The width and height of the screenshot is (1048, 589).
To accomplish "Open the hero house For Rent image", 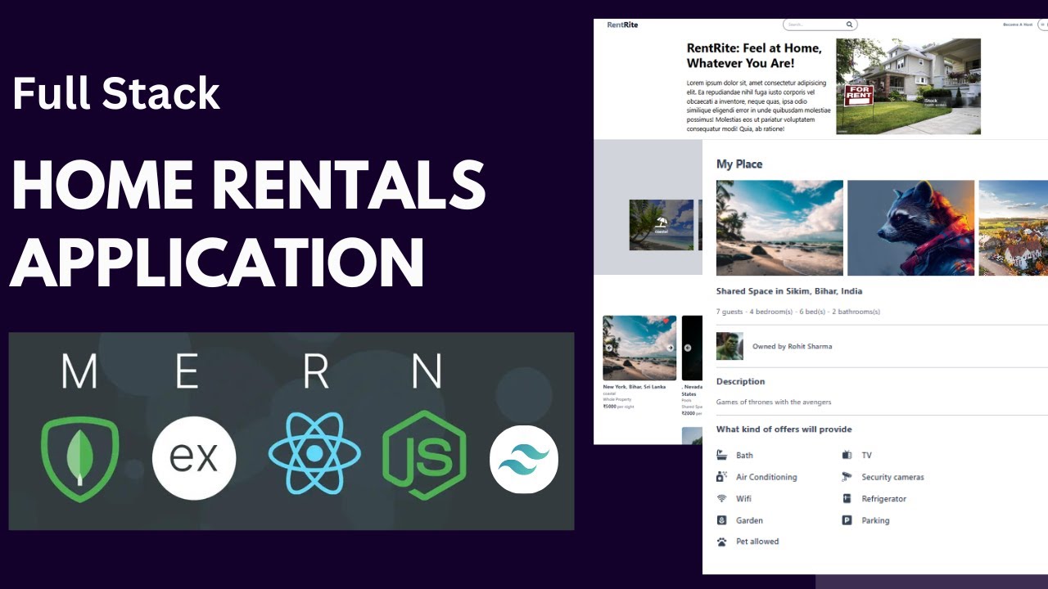I will [x=908, y=86].
